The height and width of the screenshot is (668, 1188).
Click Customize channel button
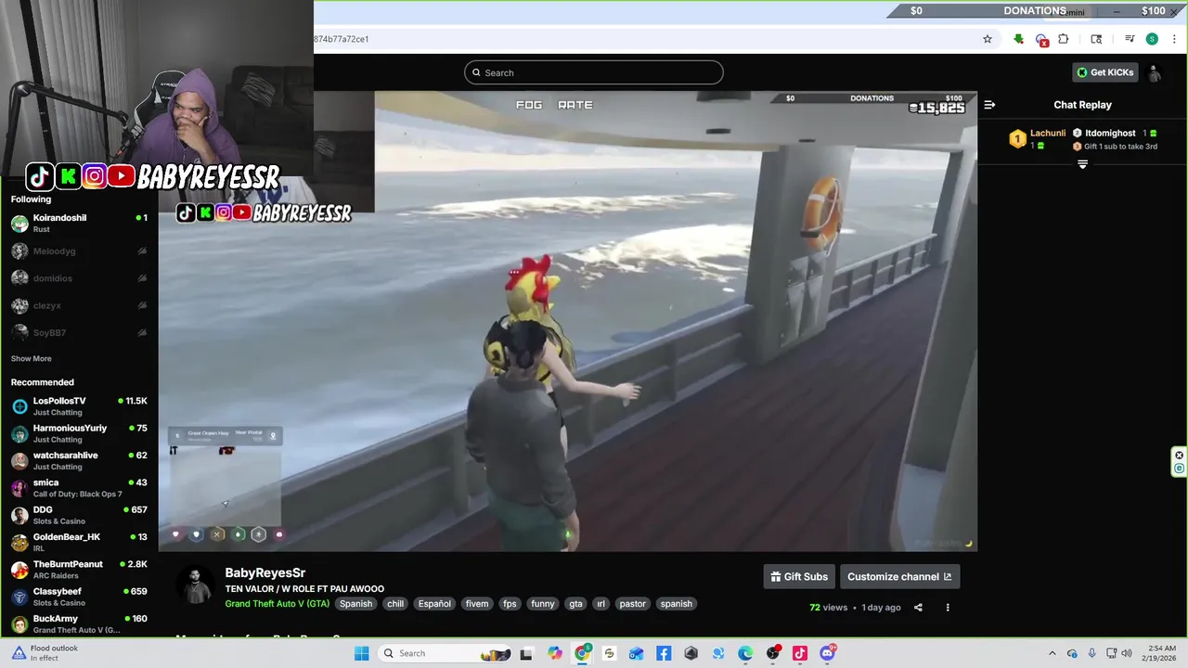pyautogui.click(x=899, y=576)
